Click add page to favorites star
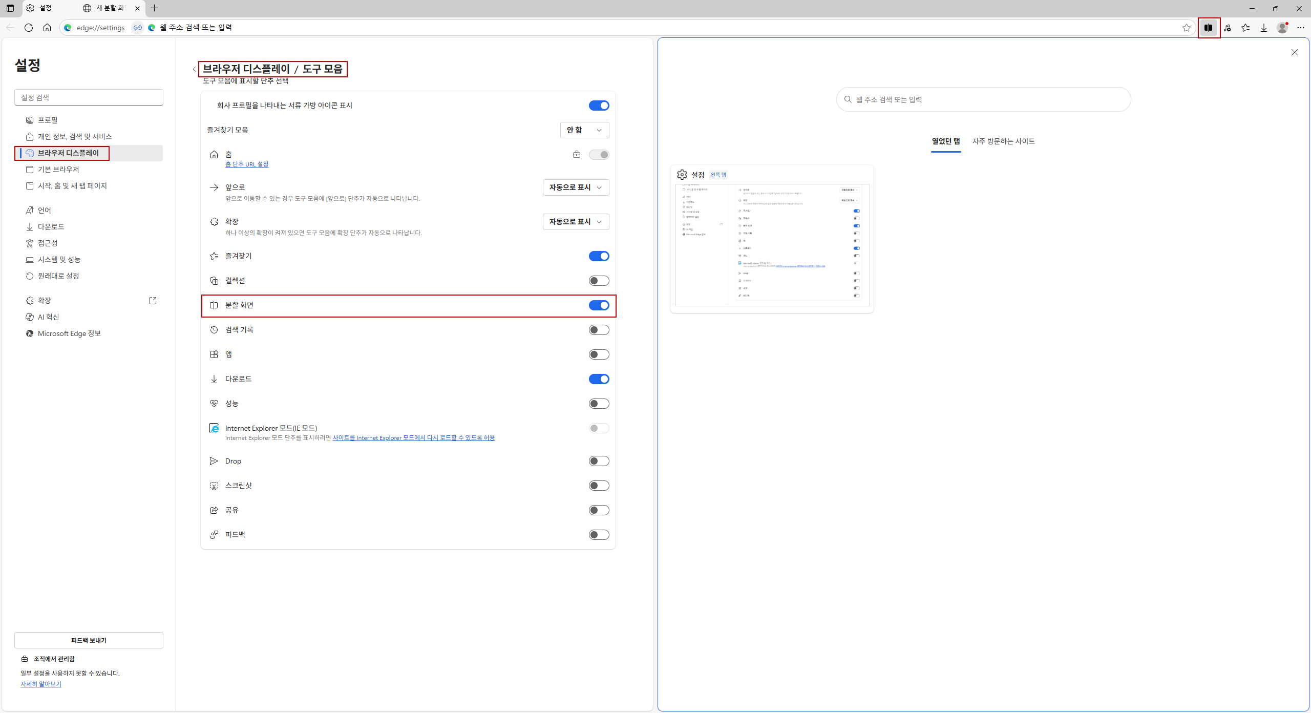This screenshot has width=1311, height=713. point(1187,28)
